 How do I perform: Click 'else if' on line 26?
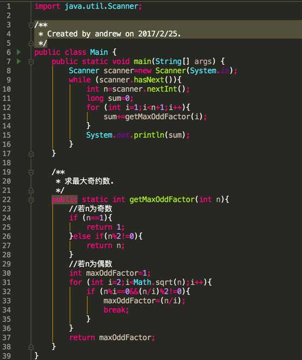pos(88,236)
